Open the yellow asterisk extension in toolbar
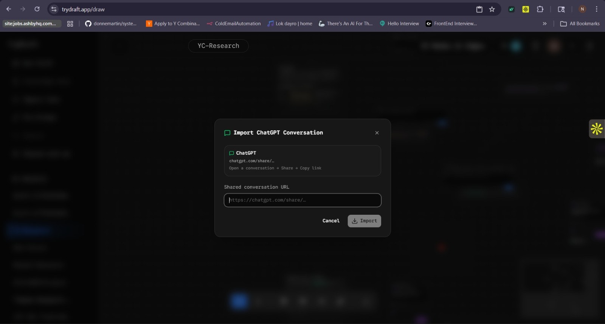The height and width of the screenshot is (324, 605). click(526, 9)
